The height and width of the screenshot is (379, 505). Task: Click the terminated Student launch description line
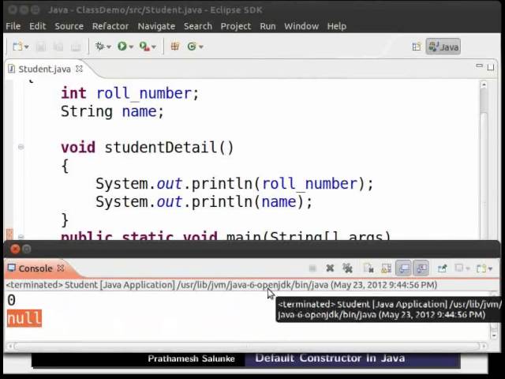pos(222,285)
